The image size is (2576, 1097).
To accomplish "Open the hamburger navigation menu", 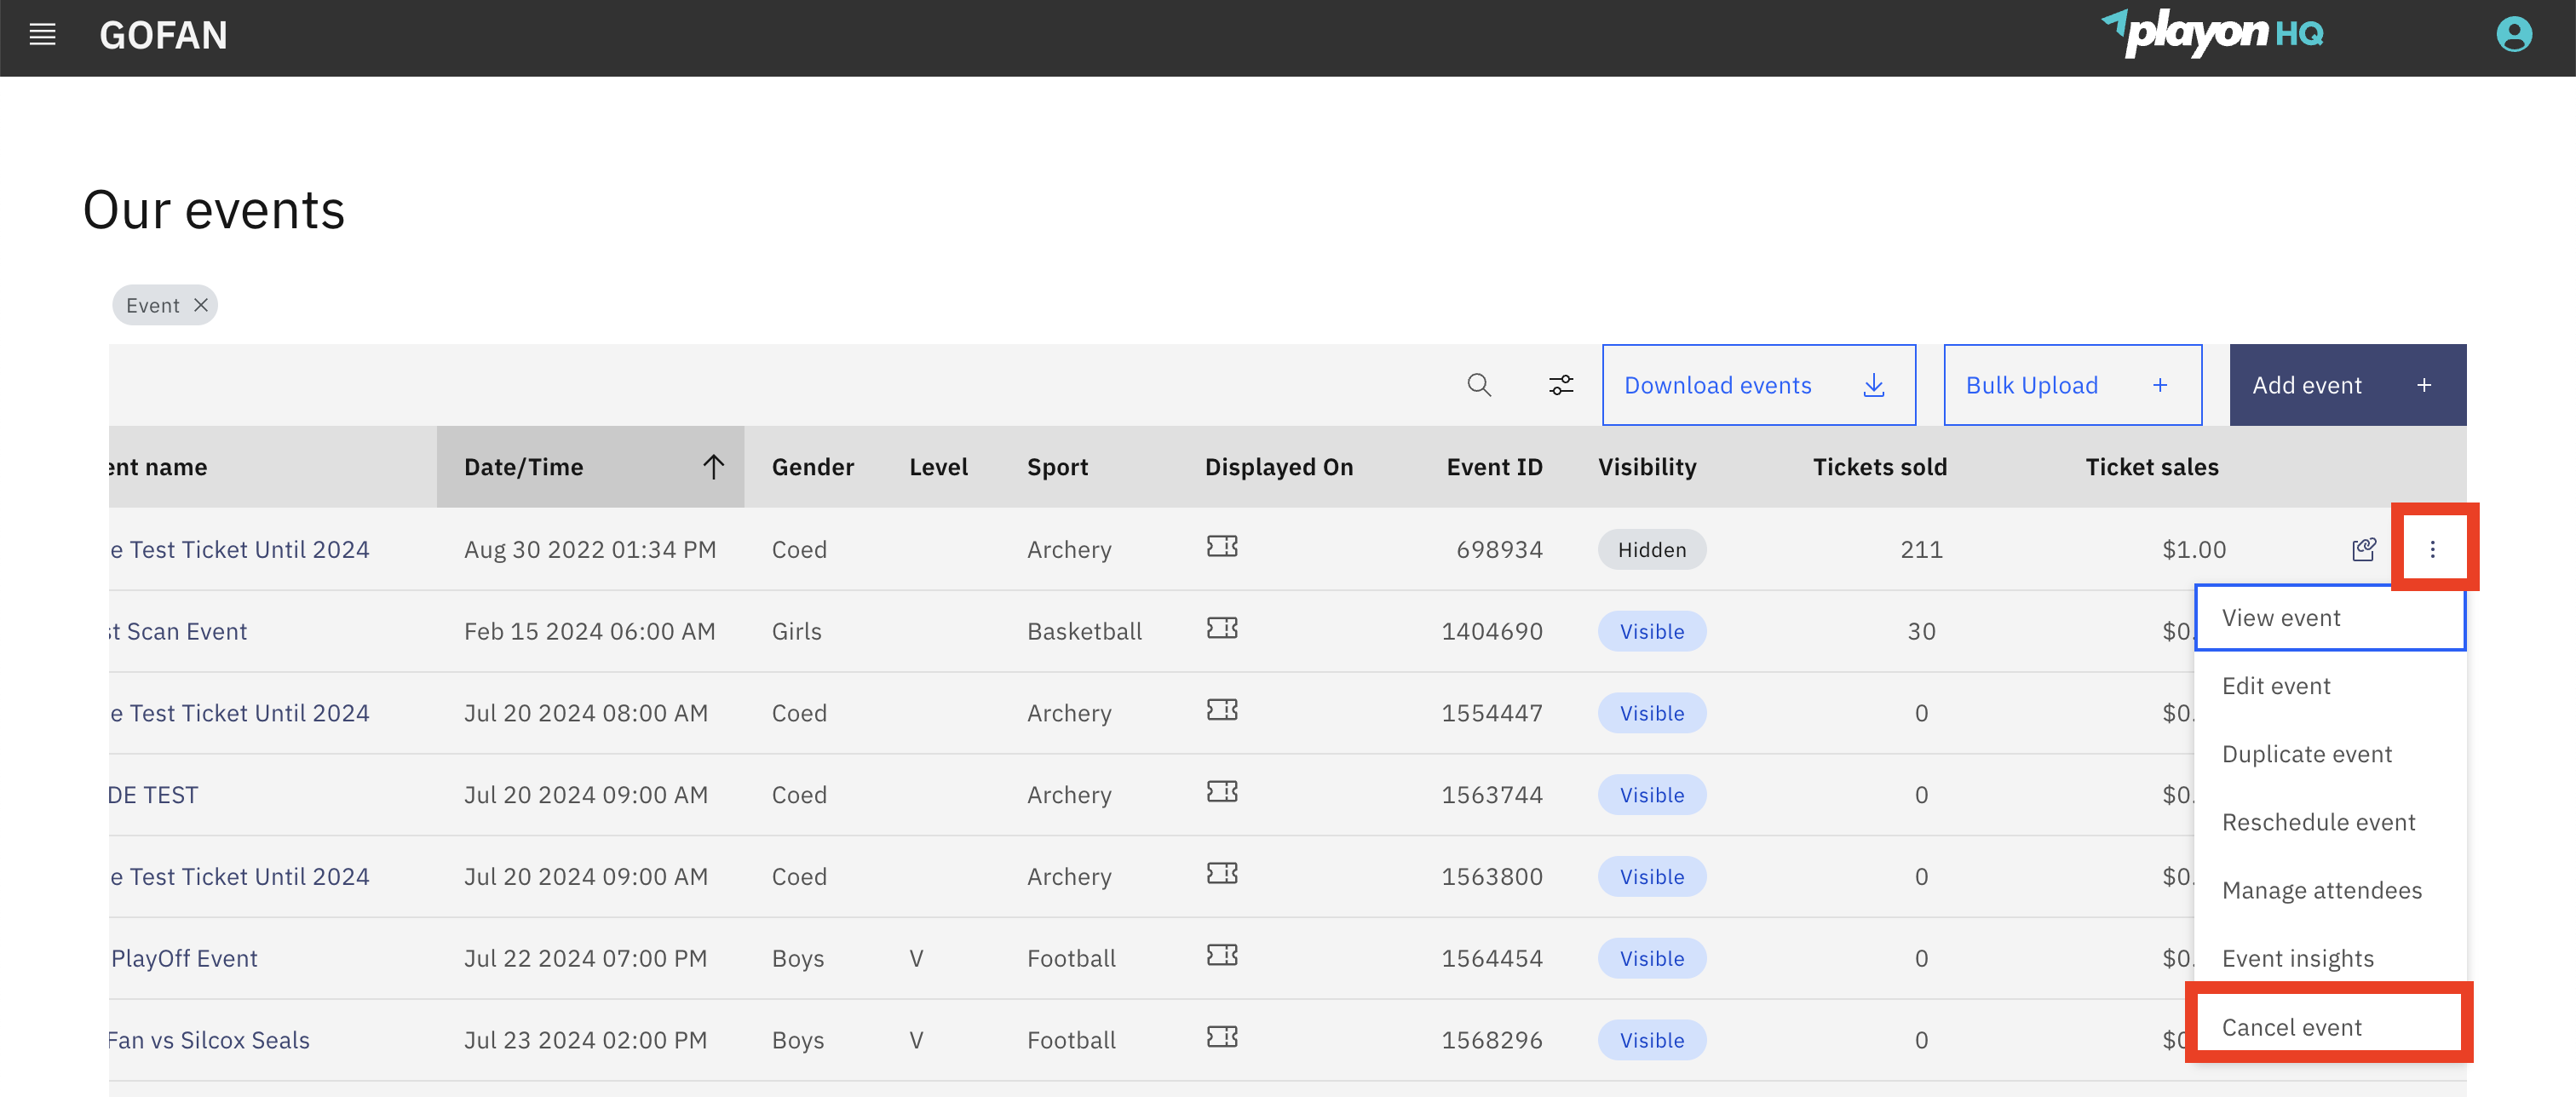I will (42, 35).
